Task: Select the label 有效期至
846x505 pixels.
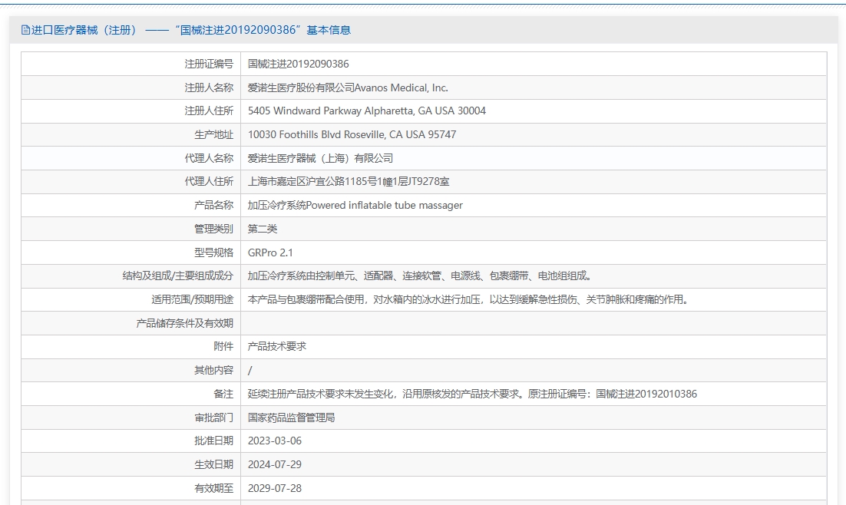Action: point(213,488)
